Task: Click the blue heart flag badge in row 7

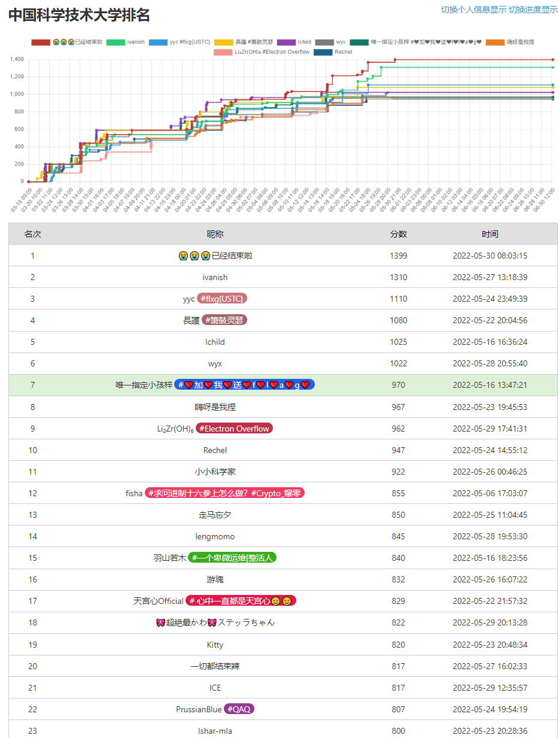Action: [244, 385]
